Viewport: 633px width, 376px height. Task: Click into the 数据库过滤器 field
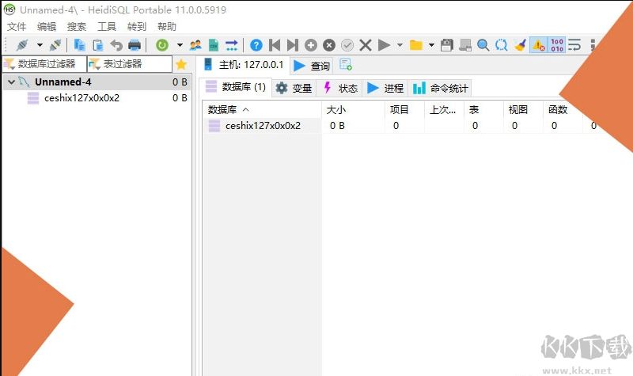click(x=44, y=64)
